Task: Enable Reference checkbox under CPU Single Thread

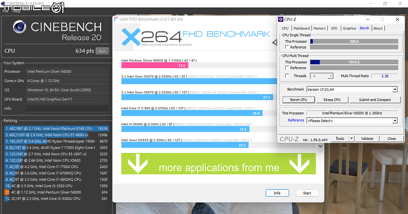Action: tap(287, 47)
